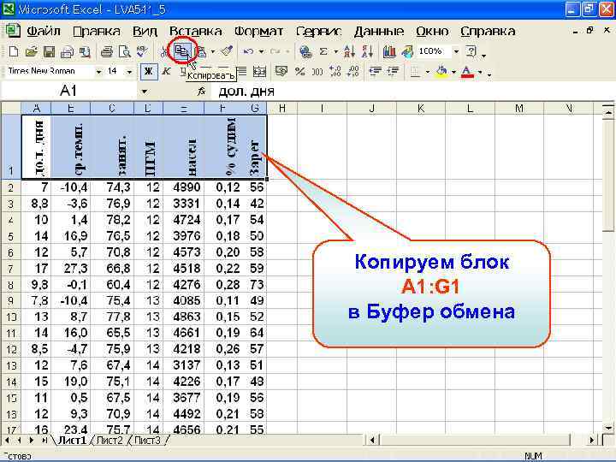Open the Name Box dropdown arrow
This screenshot has width=616, height=462.
(x=145, y=92)
